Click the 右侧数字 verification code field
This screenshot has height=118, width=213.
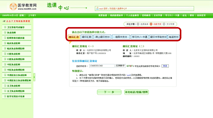coord(120,66)
